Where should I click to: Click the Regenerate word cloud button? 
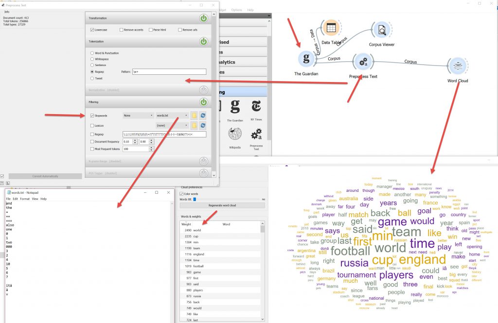coord(222,205)
